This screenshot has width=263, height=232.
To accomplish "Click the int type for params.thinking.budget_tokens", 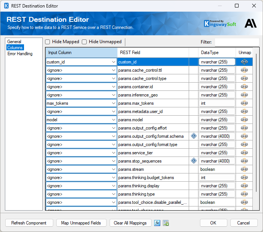I will (217, 178).
